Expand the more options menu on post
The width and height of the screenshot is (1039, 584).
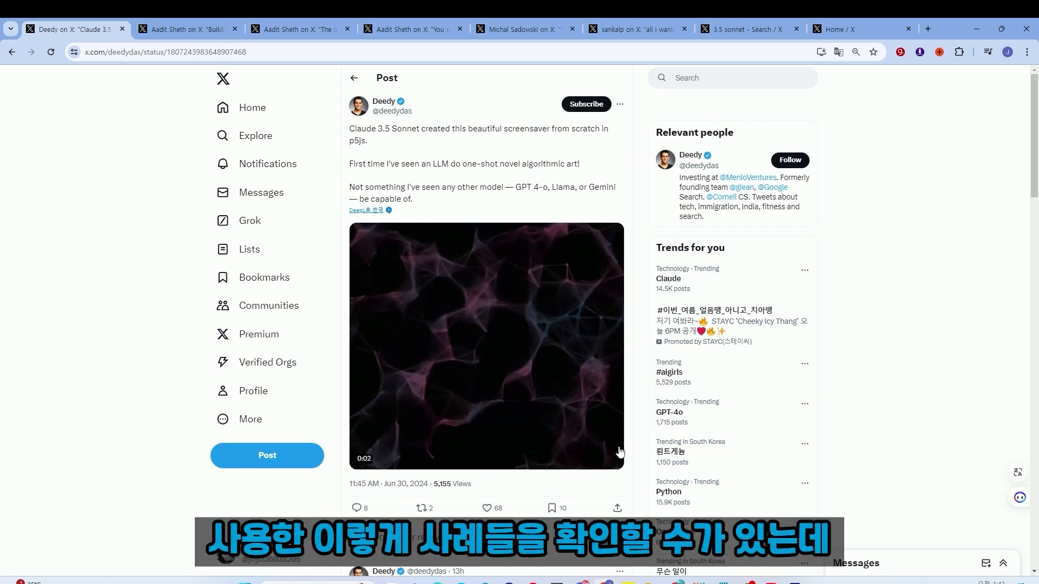620,103
